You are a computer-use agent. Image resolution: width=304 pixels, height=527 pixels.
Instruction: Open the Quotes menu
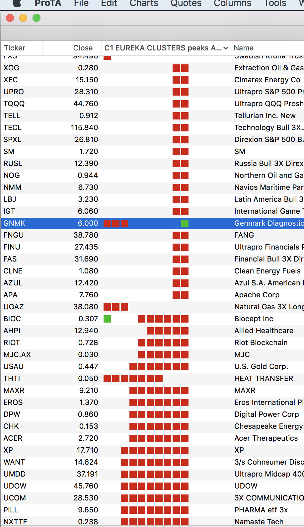[186, 3]
